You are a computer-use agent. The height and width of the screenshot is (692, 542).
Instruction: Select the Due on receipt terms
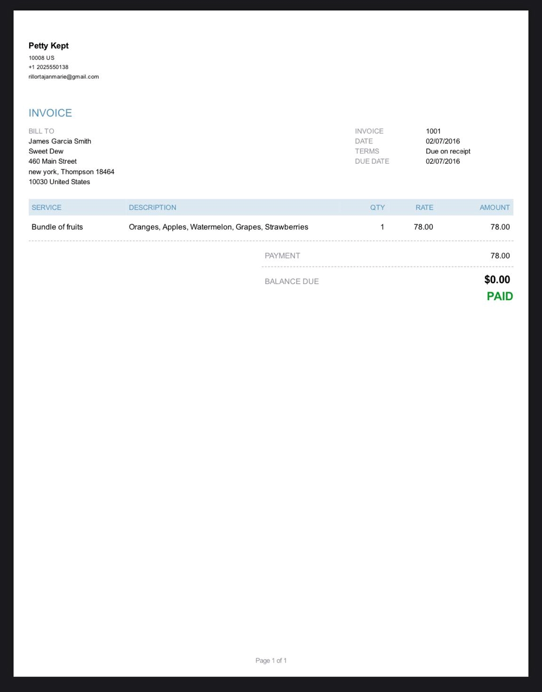448,151
